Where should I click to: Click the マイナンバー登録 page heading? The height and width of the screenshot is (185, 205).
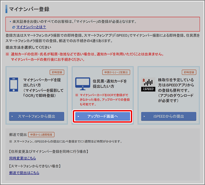click(29, 9)
